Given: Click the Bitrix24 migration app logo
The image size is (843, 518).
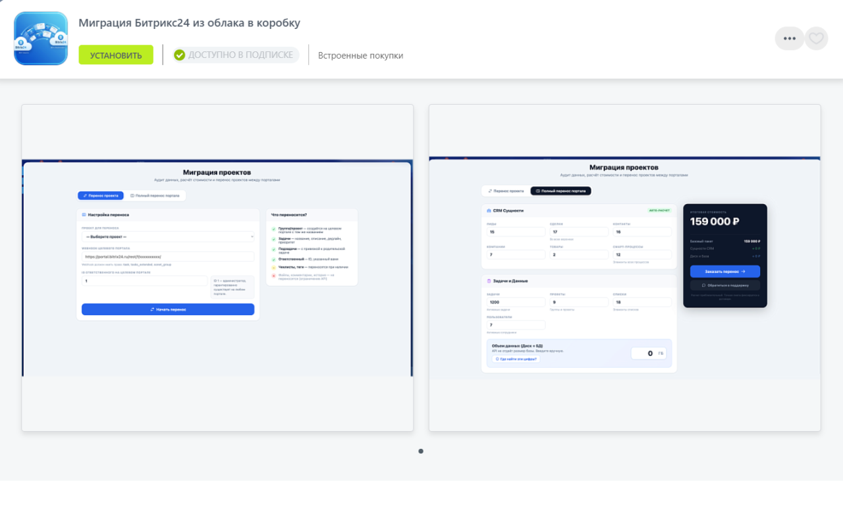Looking at the screenshot, I should click(x=41, y=38).
